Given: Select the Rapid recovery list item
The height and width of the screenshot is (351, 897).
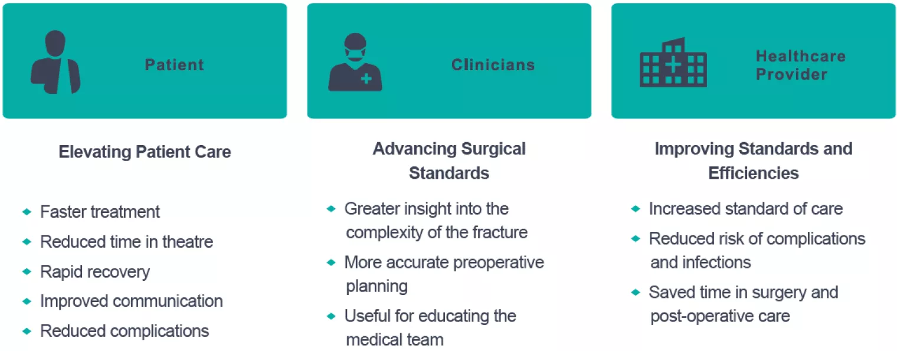Looking at the screenshot, I should click(94, 272).
